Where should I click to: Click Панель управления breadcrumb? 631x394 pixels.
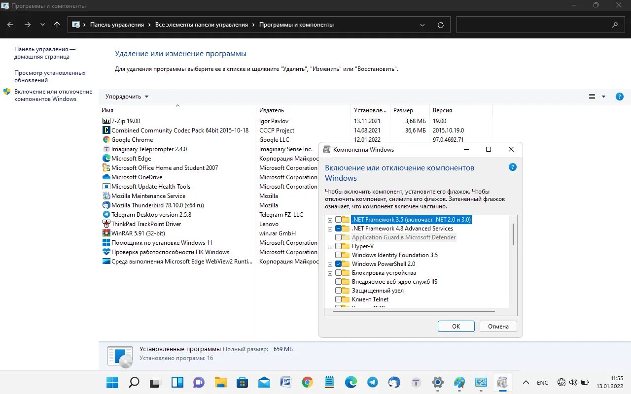117,25
